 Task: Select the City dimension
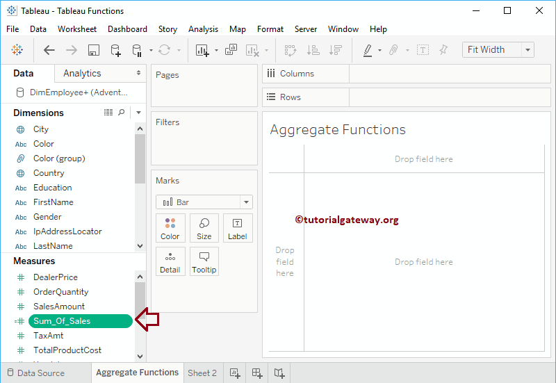[41, 129]
